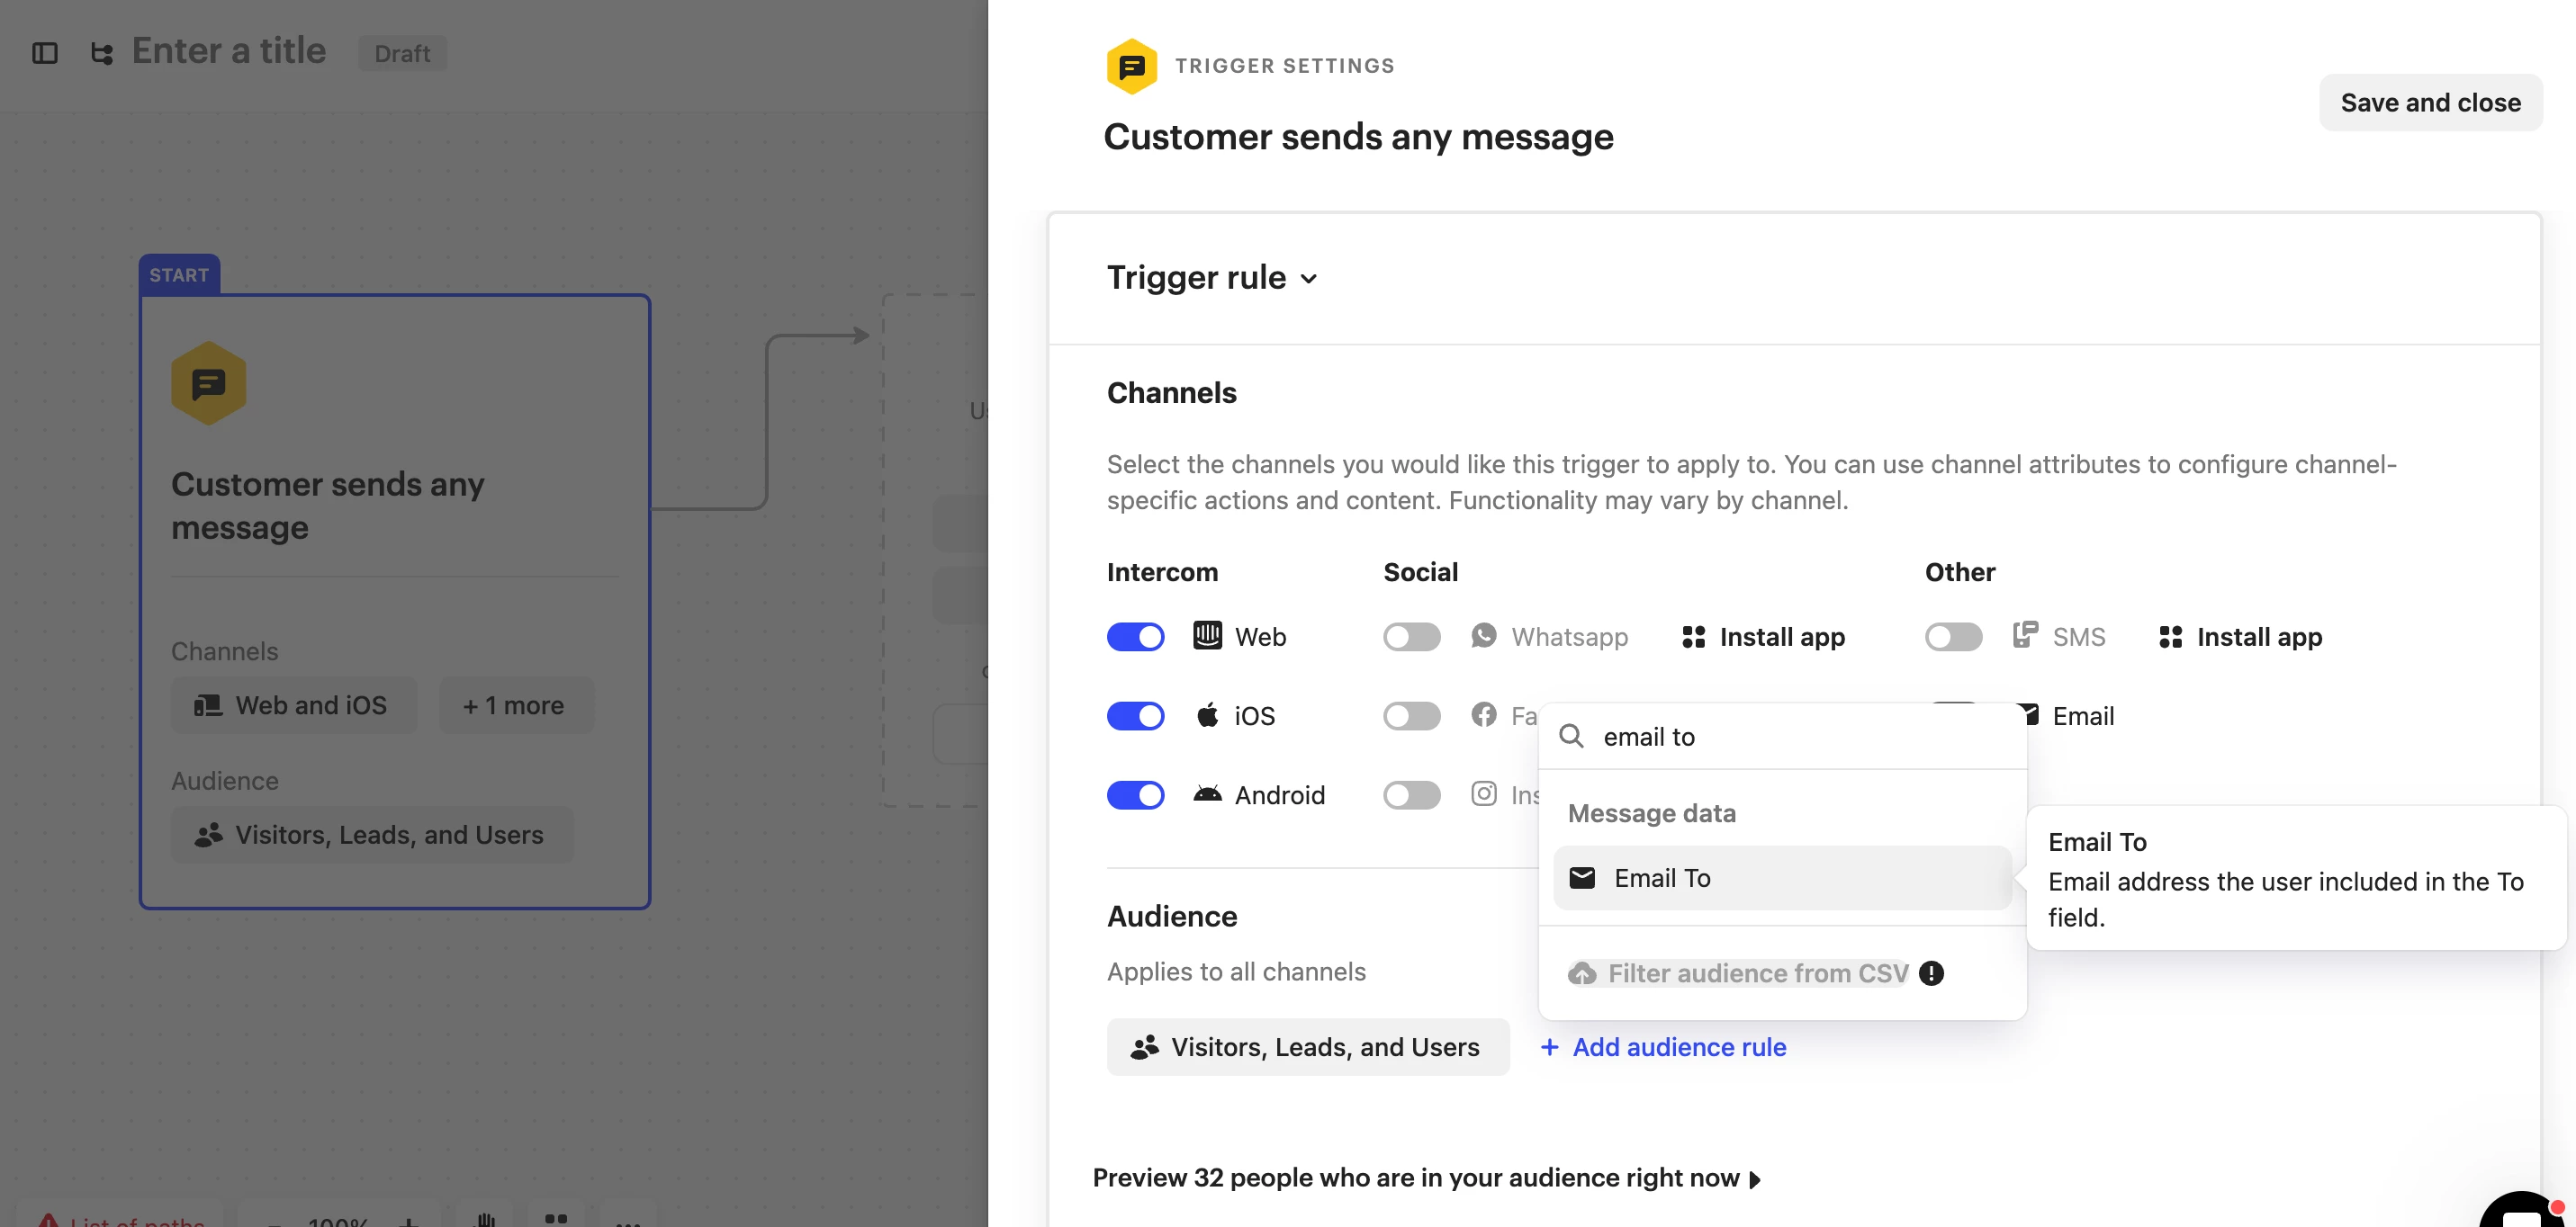
Task: Click Add audience rule link
Action: (1663, 1047)
